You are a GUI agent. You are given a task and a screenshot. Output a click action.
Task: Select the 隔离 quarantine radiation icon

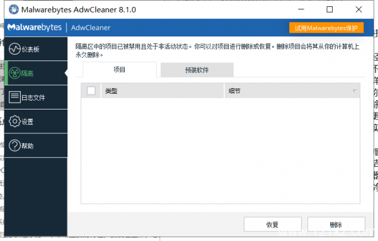pos(14,73)
